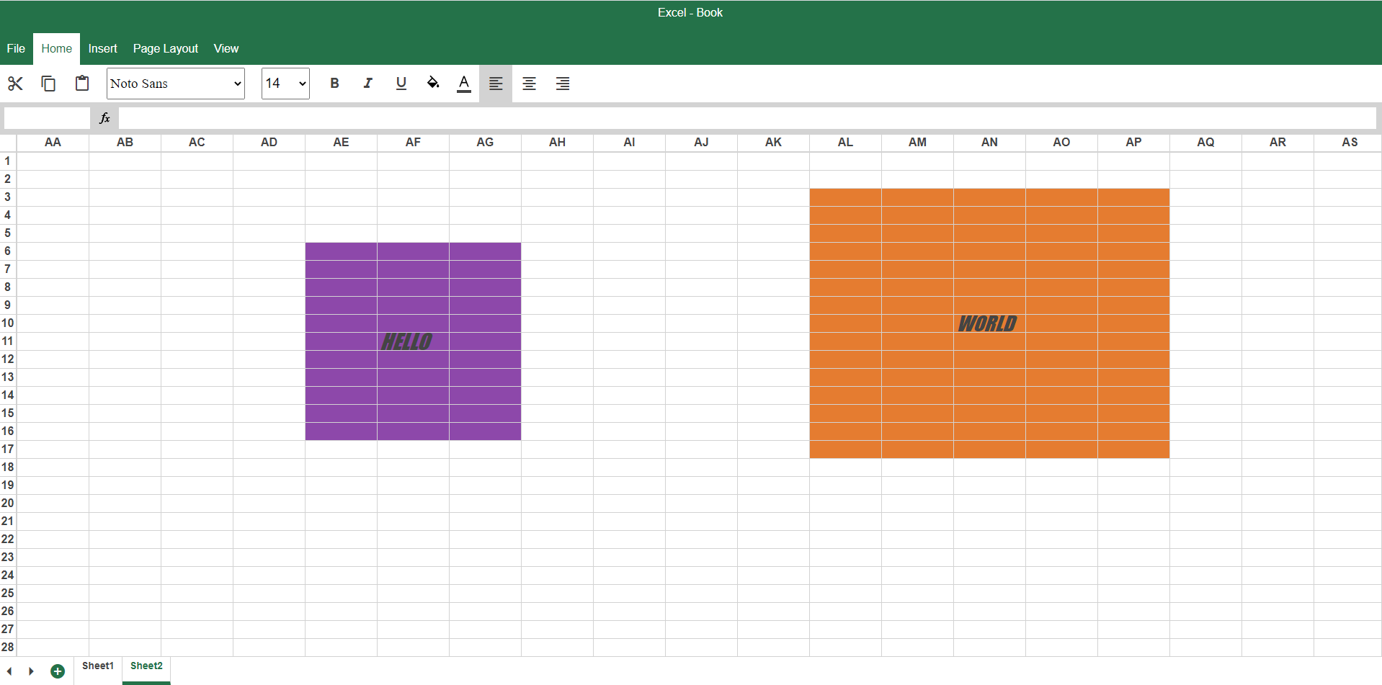Image resolution: width=1382 pixels, height=685 pixels.
Task: Click the Insert Function (fx) icon
Action: [x=104, y=117]
